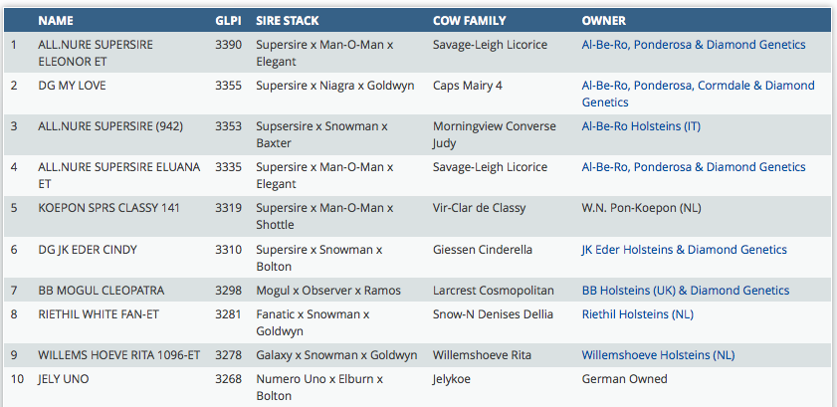Visit the Willemshoeve Holsteins (NL) link
Viewport: 837px width, 407px height.
click(x=658, y=355)
